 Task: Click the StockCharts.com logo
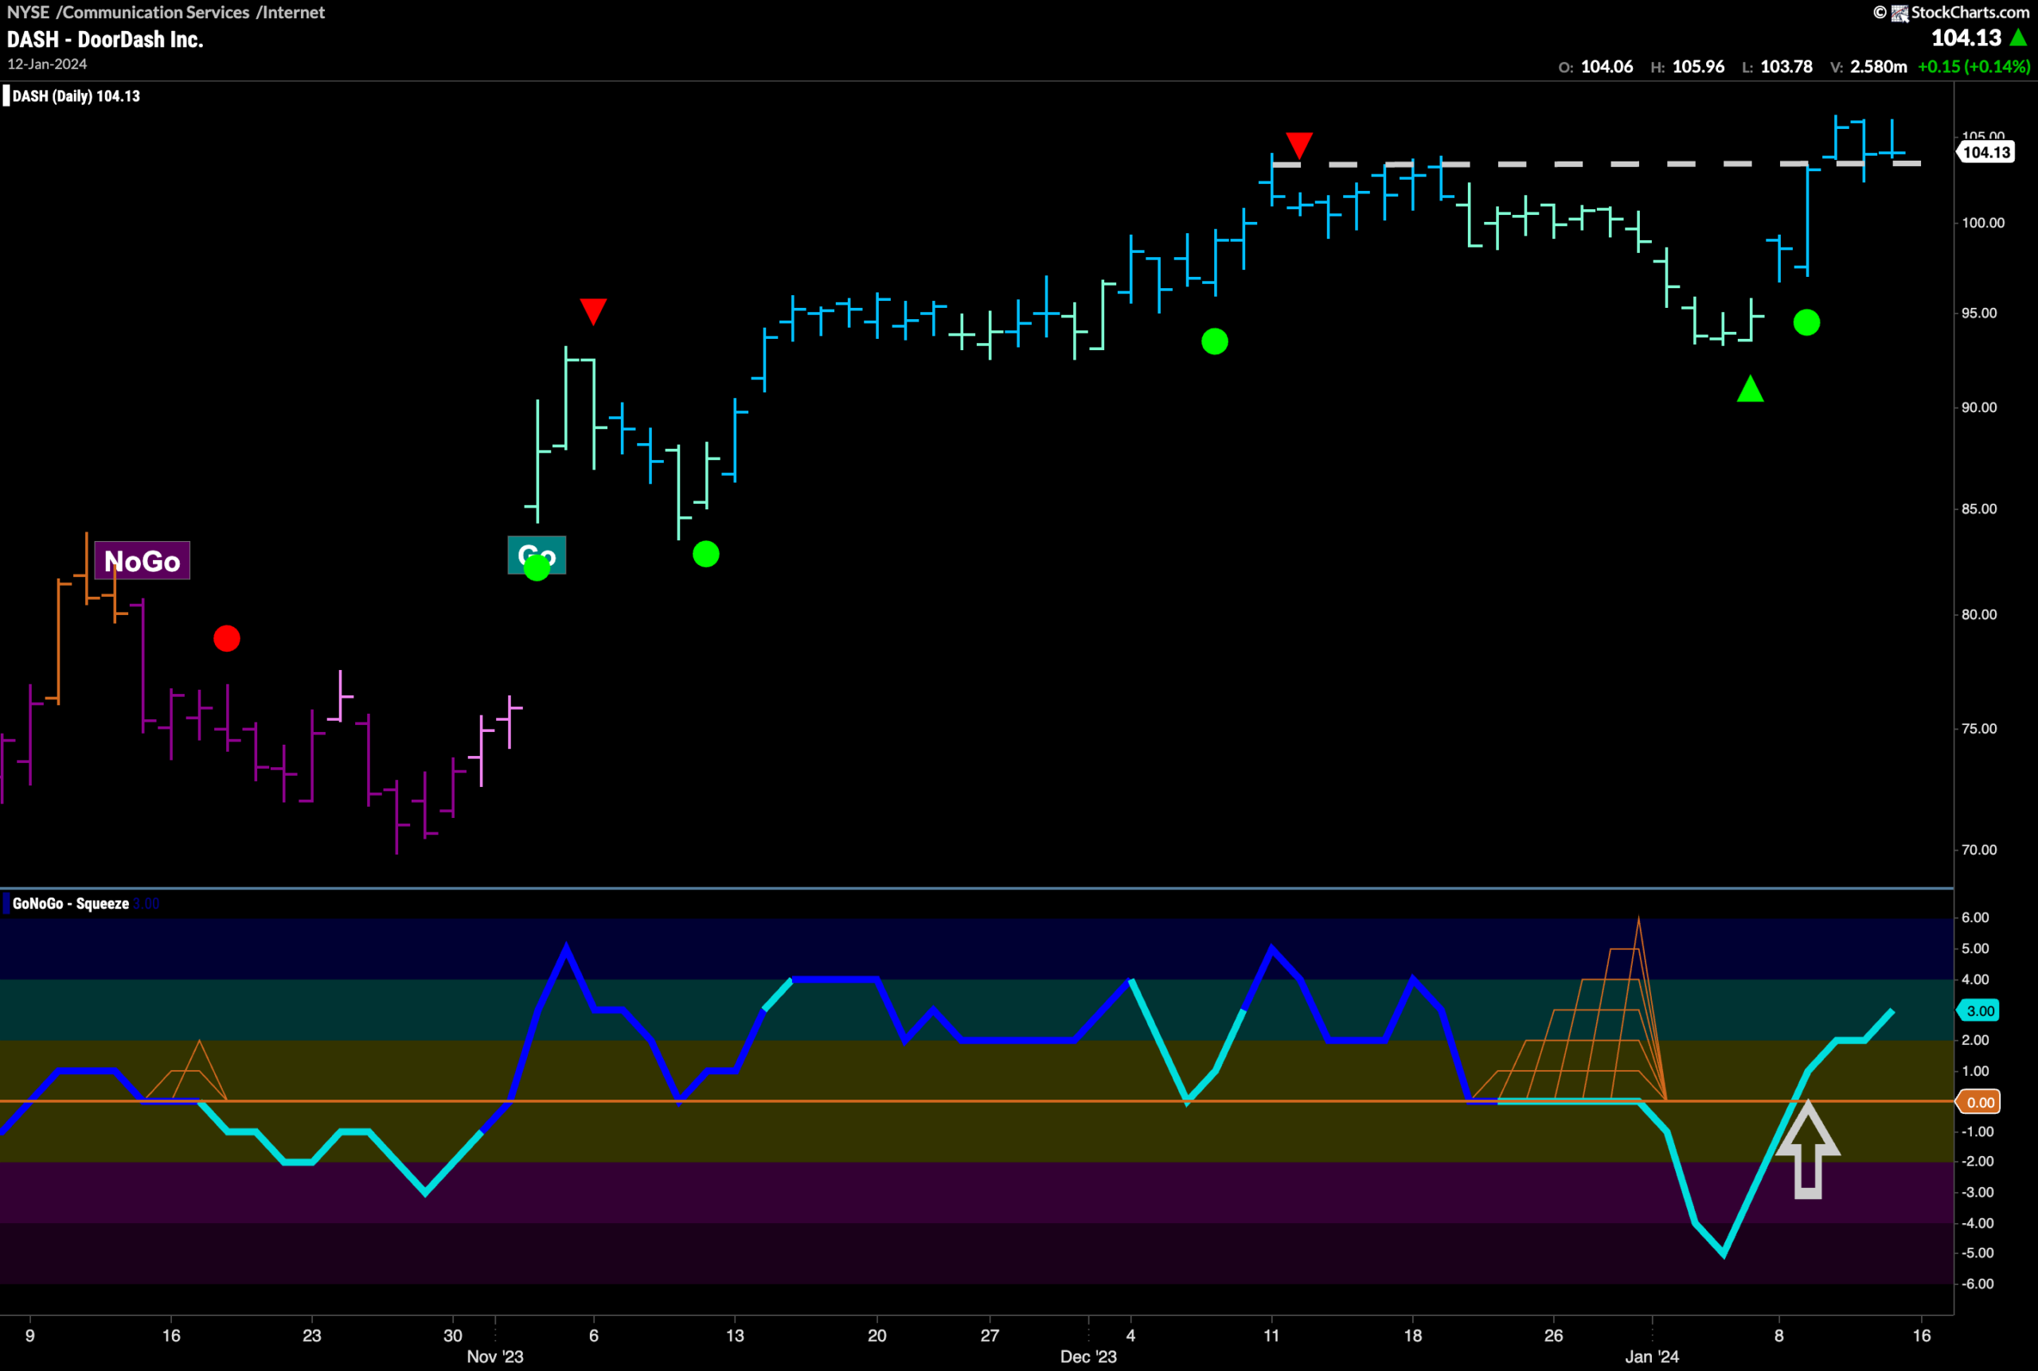(1951, 12)
